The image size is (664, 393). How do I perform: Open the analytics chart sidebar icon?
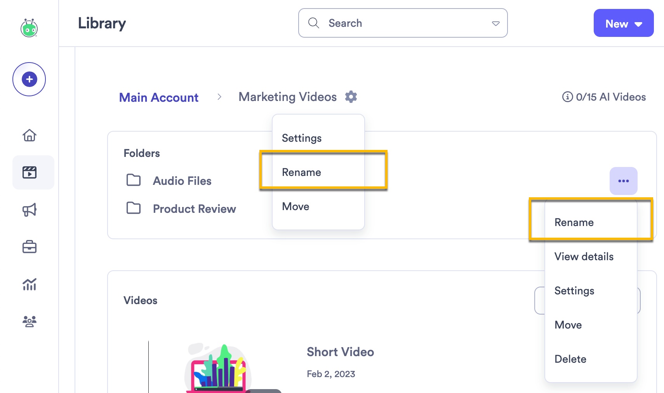[x=30, y=284]
